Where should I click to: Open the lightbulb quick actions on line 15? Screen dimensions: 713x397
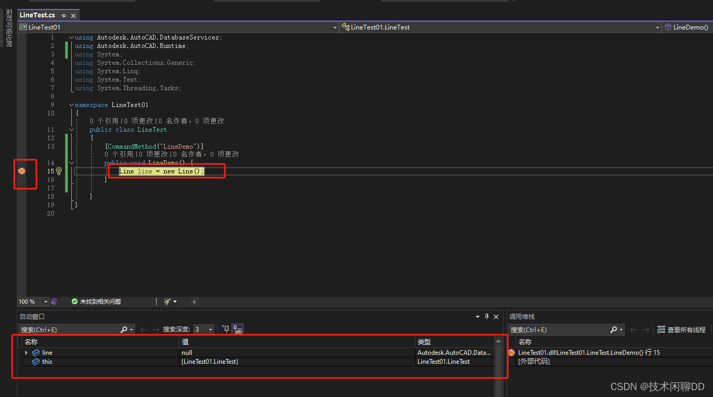59,171
